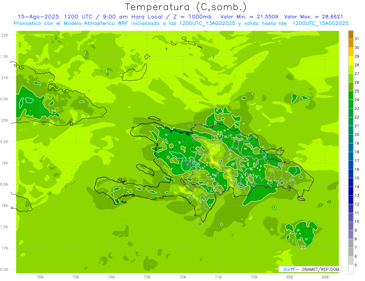Image resolution: width=365 pixels, height=281 pixels.
Task: Click colorbar value label "31"
Action: click(x=357, y=39)
